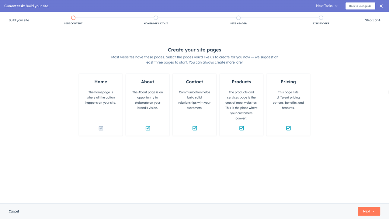
Task: Untick the Products page checkbox
Action: point(241,128)
